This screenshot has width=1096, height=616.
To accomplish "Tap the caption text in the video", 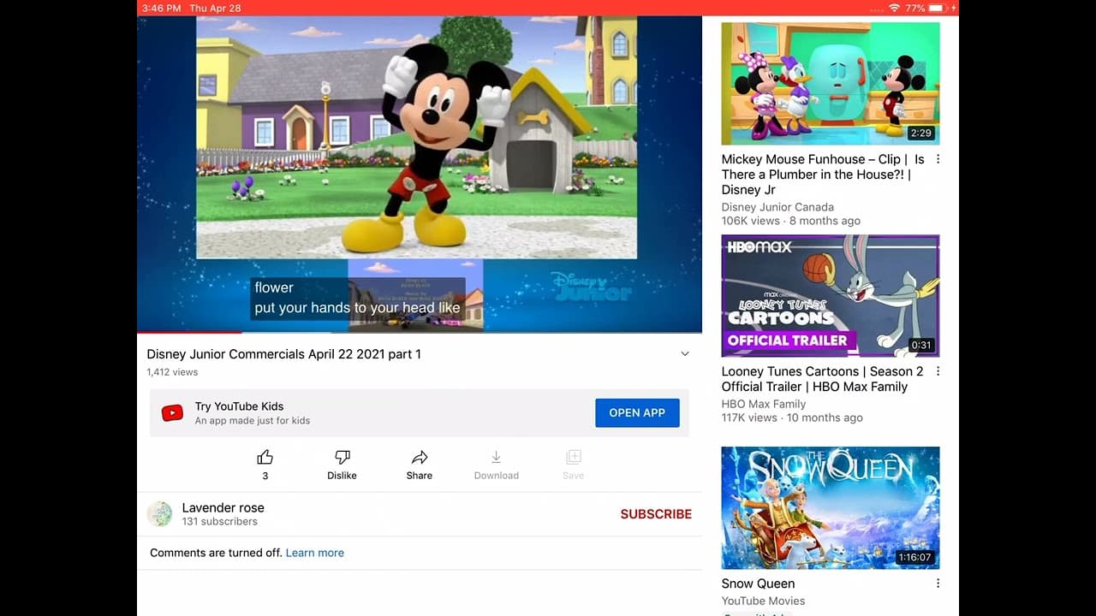I will (x=357, y=298).
